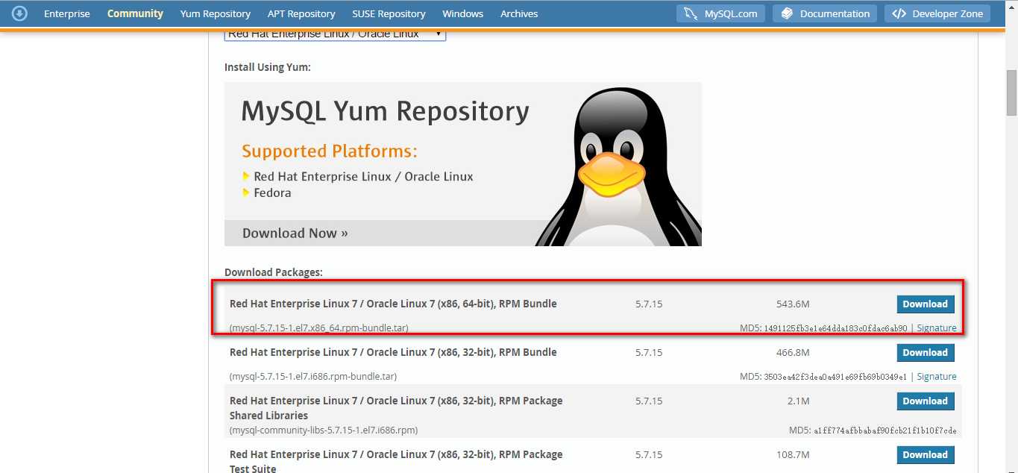This screenshot has width=1018, height=473.
Task: Open the Documentation button
Action: (826, 13)
